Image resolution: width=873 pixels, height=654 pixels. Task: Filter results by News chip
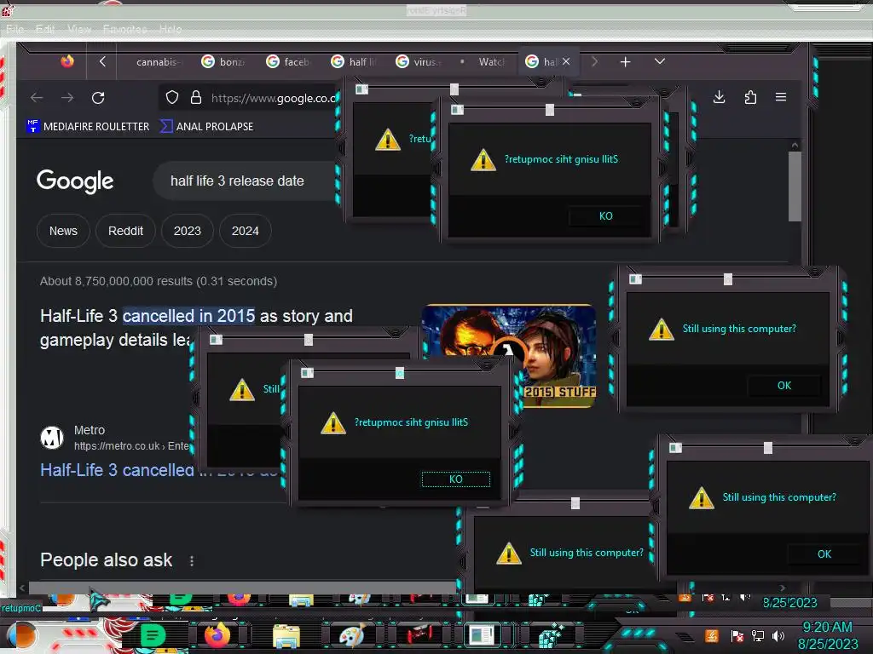click(x=63, y=231)
